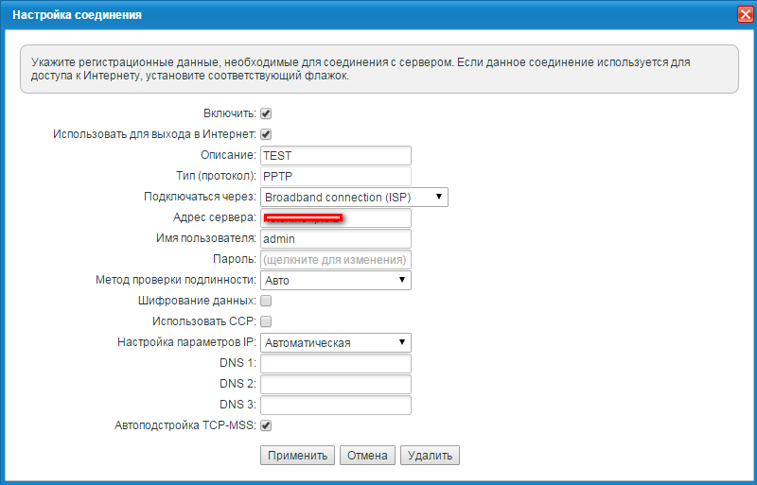
Task: Click the Удалить button
Action: click(x=430, y=455)
